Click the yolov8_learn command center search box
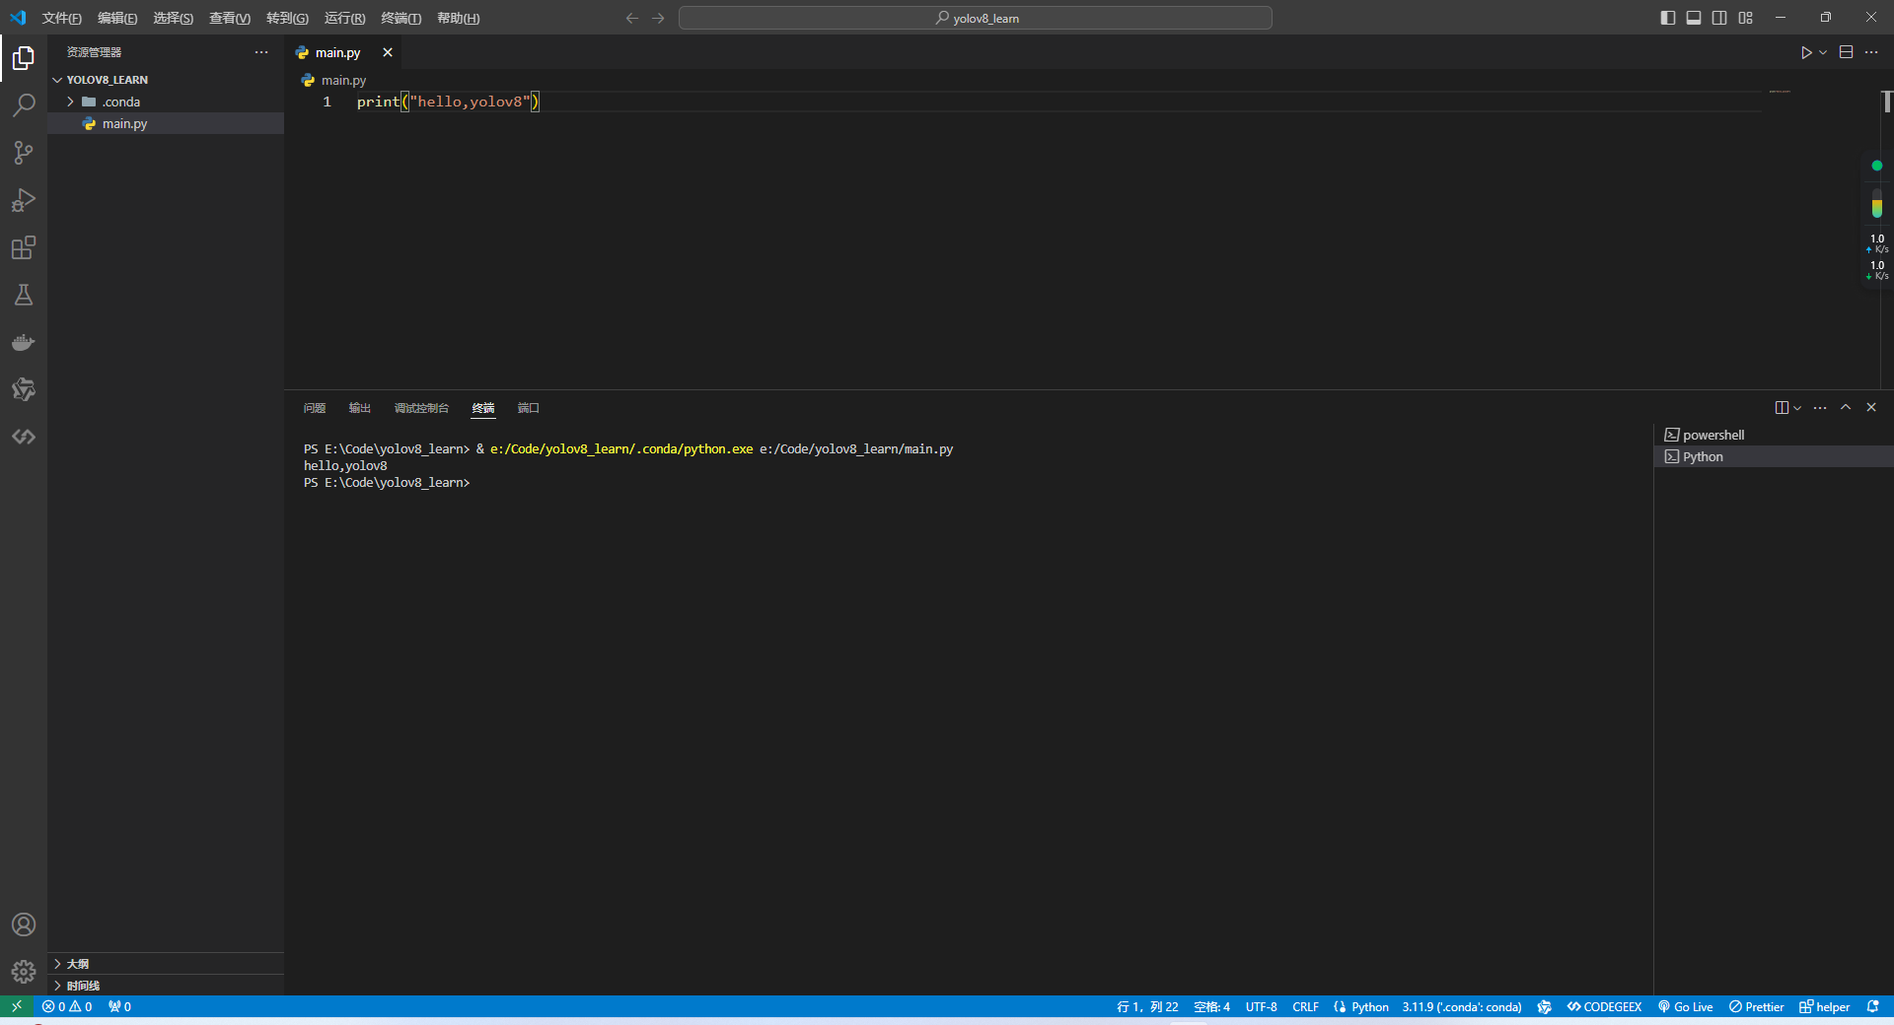1894x1025 pixels. [x=976, y=18]
